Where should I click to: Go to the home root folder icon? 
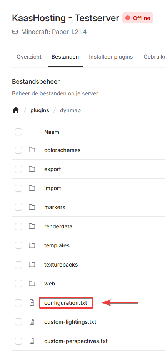tap(16, 110)
